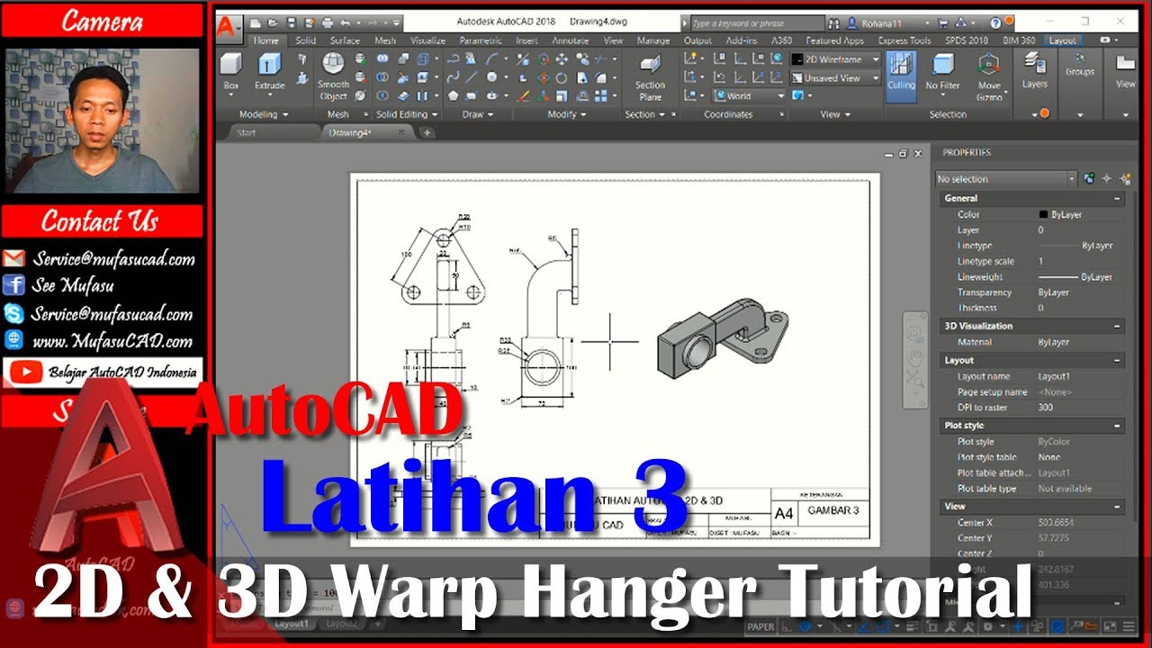Screen dimensions: 1152x648
Task: Expand the Coordinates panel launcher arrow
Action: click(782, 115)
